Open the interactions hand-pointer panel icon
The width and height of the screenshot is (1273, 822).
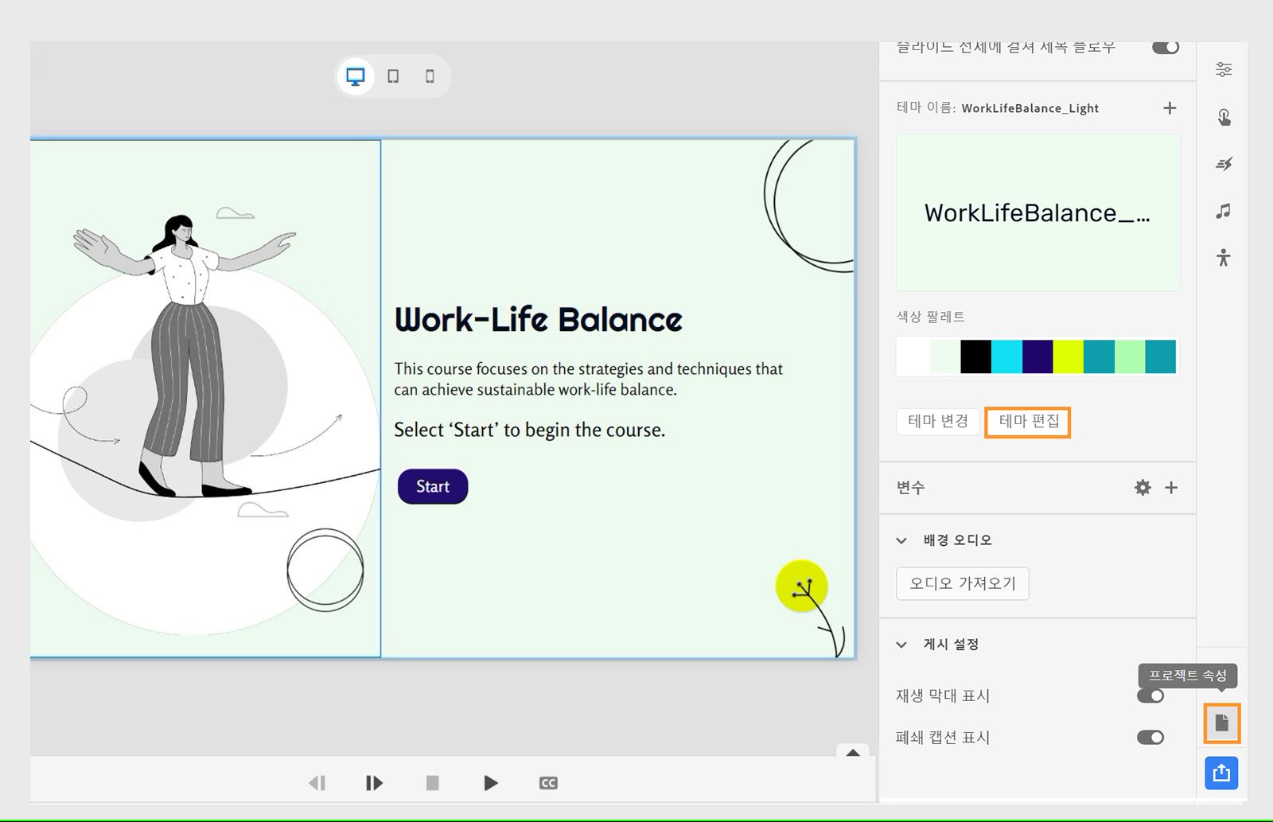(1224, 117)
